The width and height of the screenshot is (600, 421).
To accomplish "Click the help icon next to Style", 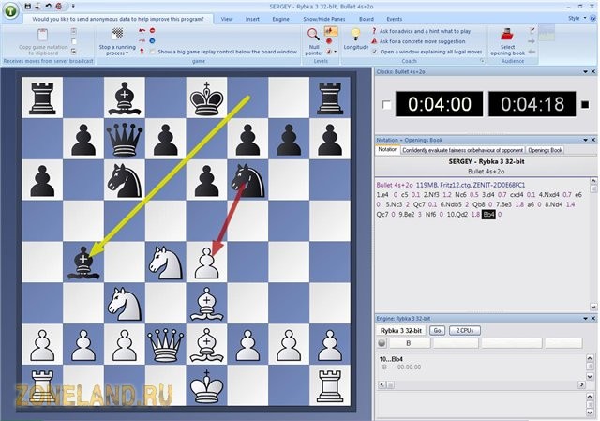I will (x=593, y=18).
